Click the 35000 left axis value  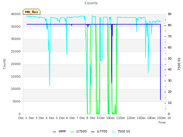coord(16,27)
